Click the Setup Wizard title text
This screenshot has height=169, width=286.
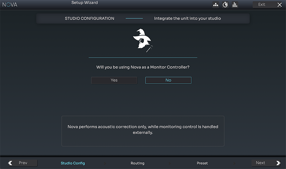click(x=84, y=3)
